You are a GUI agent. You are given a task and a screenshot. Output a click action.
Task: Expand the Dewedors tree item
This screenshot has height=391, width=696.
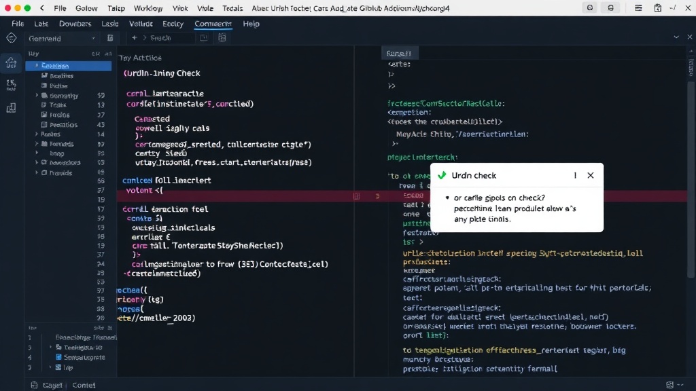point(37,163)
